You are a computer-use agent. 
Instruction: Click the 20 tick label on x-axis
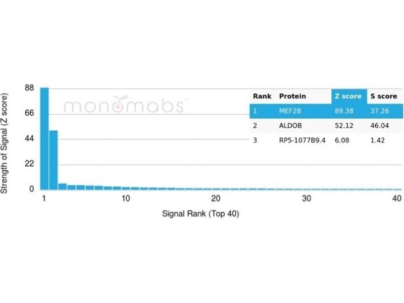tap(216, 198)
